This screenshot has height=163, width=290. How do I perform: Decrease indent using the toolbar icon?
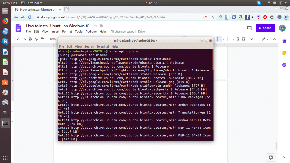pyautogui.click(x=238, y=39)
